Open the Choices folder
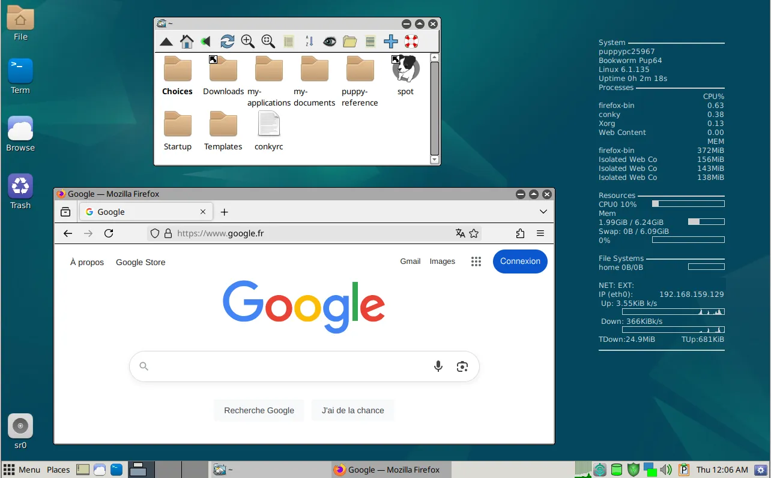 (x=177, y=76)
